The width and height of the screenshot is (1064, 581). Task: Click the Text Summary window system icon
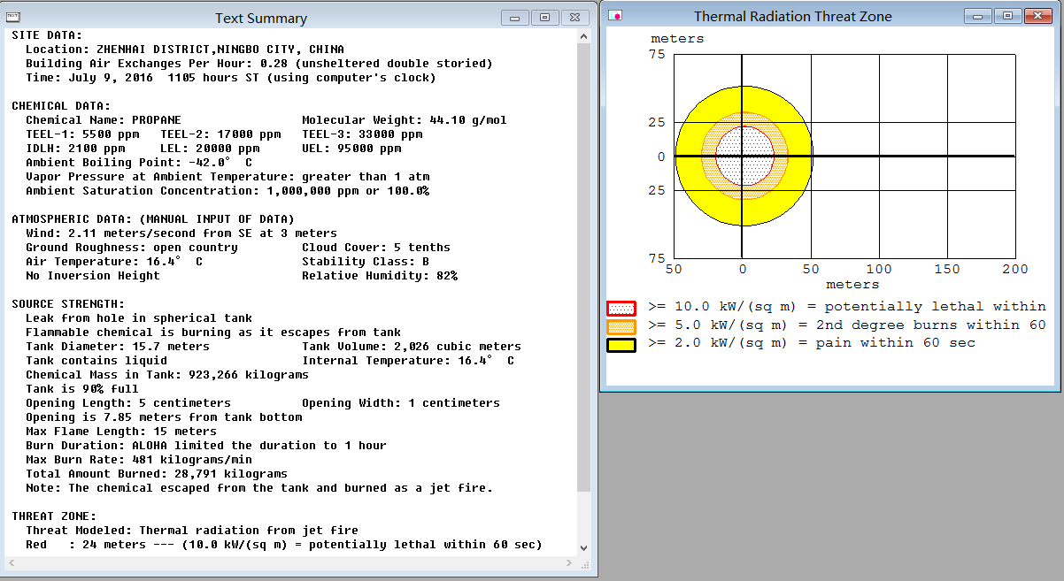[13, 16]
